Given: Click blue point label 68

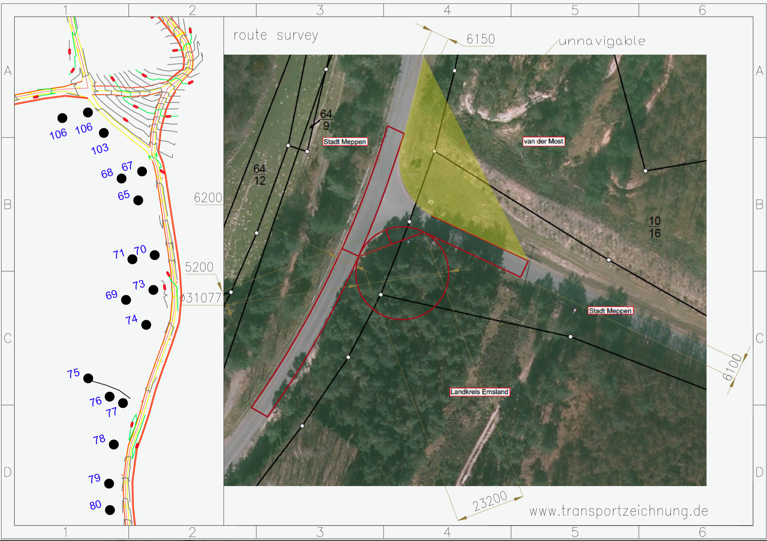Looking at the screenshot, I should point(107,174).
